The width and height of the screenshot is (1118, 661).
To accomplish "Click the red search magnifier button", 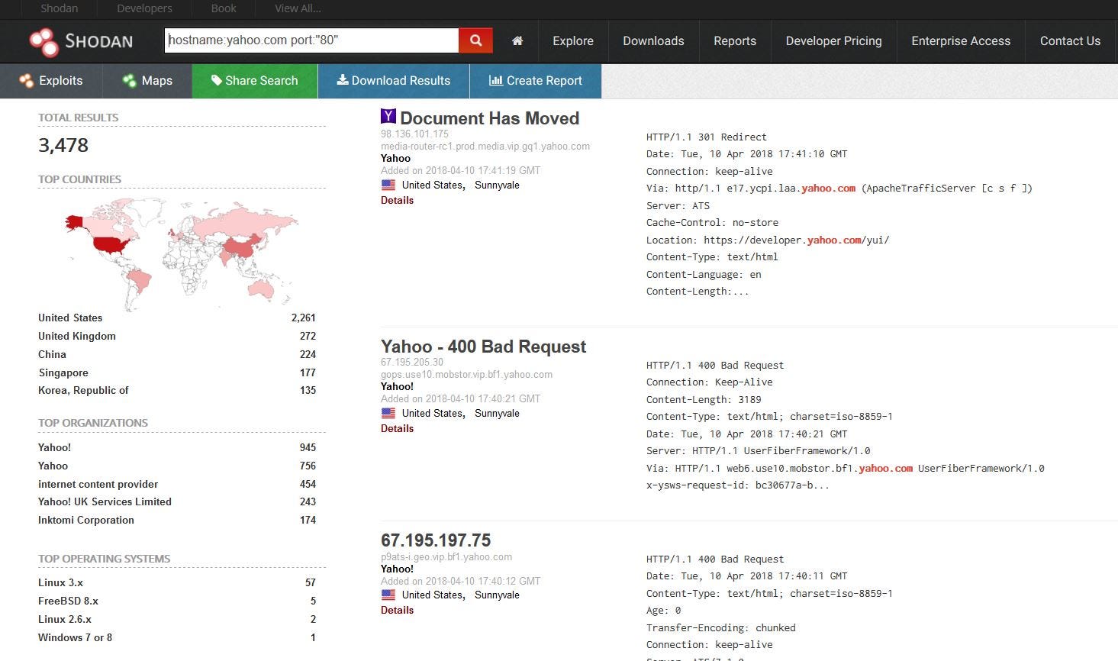I will 475,40.
